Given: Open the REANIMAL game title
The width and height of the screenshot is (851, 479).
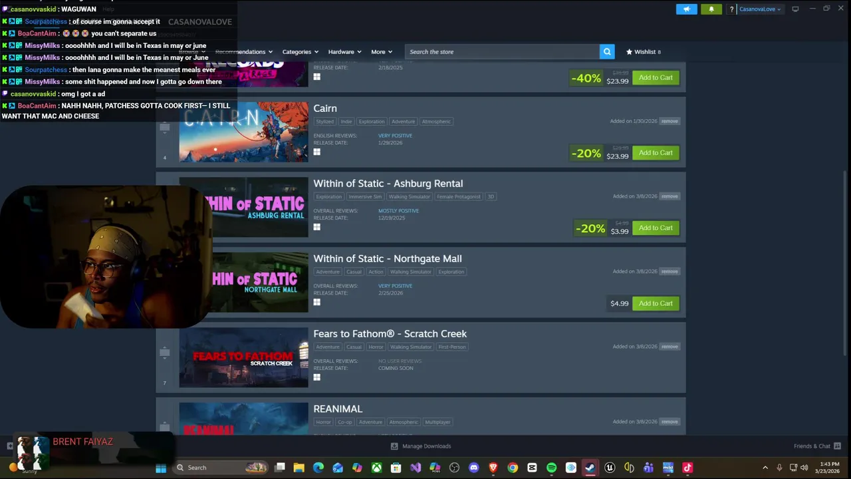Looking at the screenshot, I should tap(338, 408).
